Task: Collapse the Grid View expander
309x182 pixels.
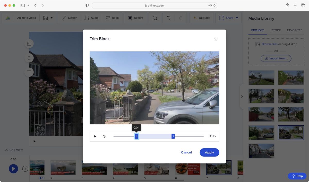Action: coord(6,150)
